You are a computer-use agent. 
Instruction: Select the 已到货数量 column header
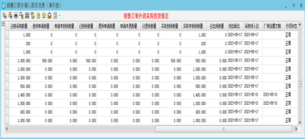[x=87, y=26]
